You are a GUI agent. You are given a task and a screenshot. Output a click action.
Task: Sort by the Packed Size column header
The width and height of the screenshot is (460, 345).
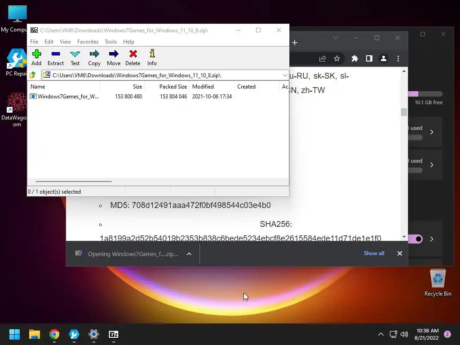click(x=167, y=87)
